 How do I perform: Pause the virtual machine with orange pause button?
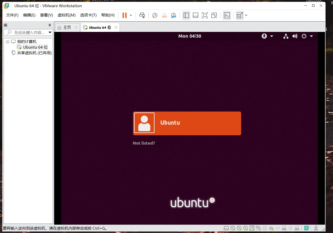(124, 15)
